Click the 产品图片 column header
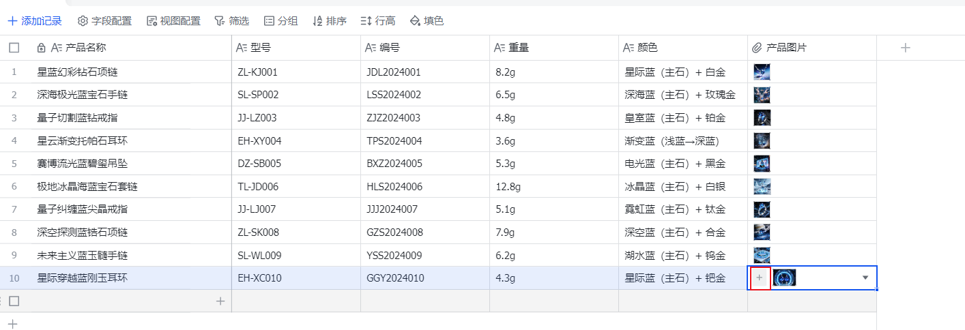Screen dimensions: 965x330 pos(786,48)
